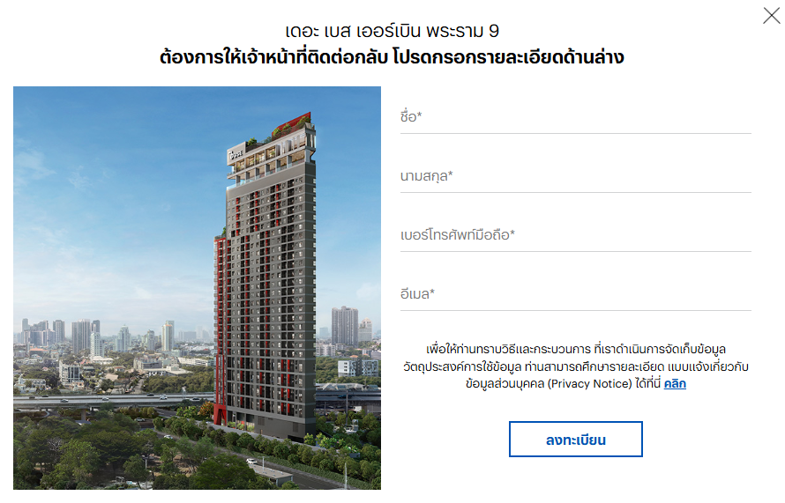
Task: Focus the นามสกุล* surname field
Action: (x=575, y=177)
